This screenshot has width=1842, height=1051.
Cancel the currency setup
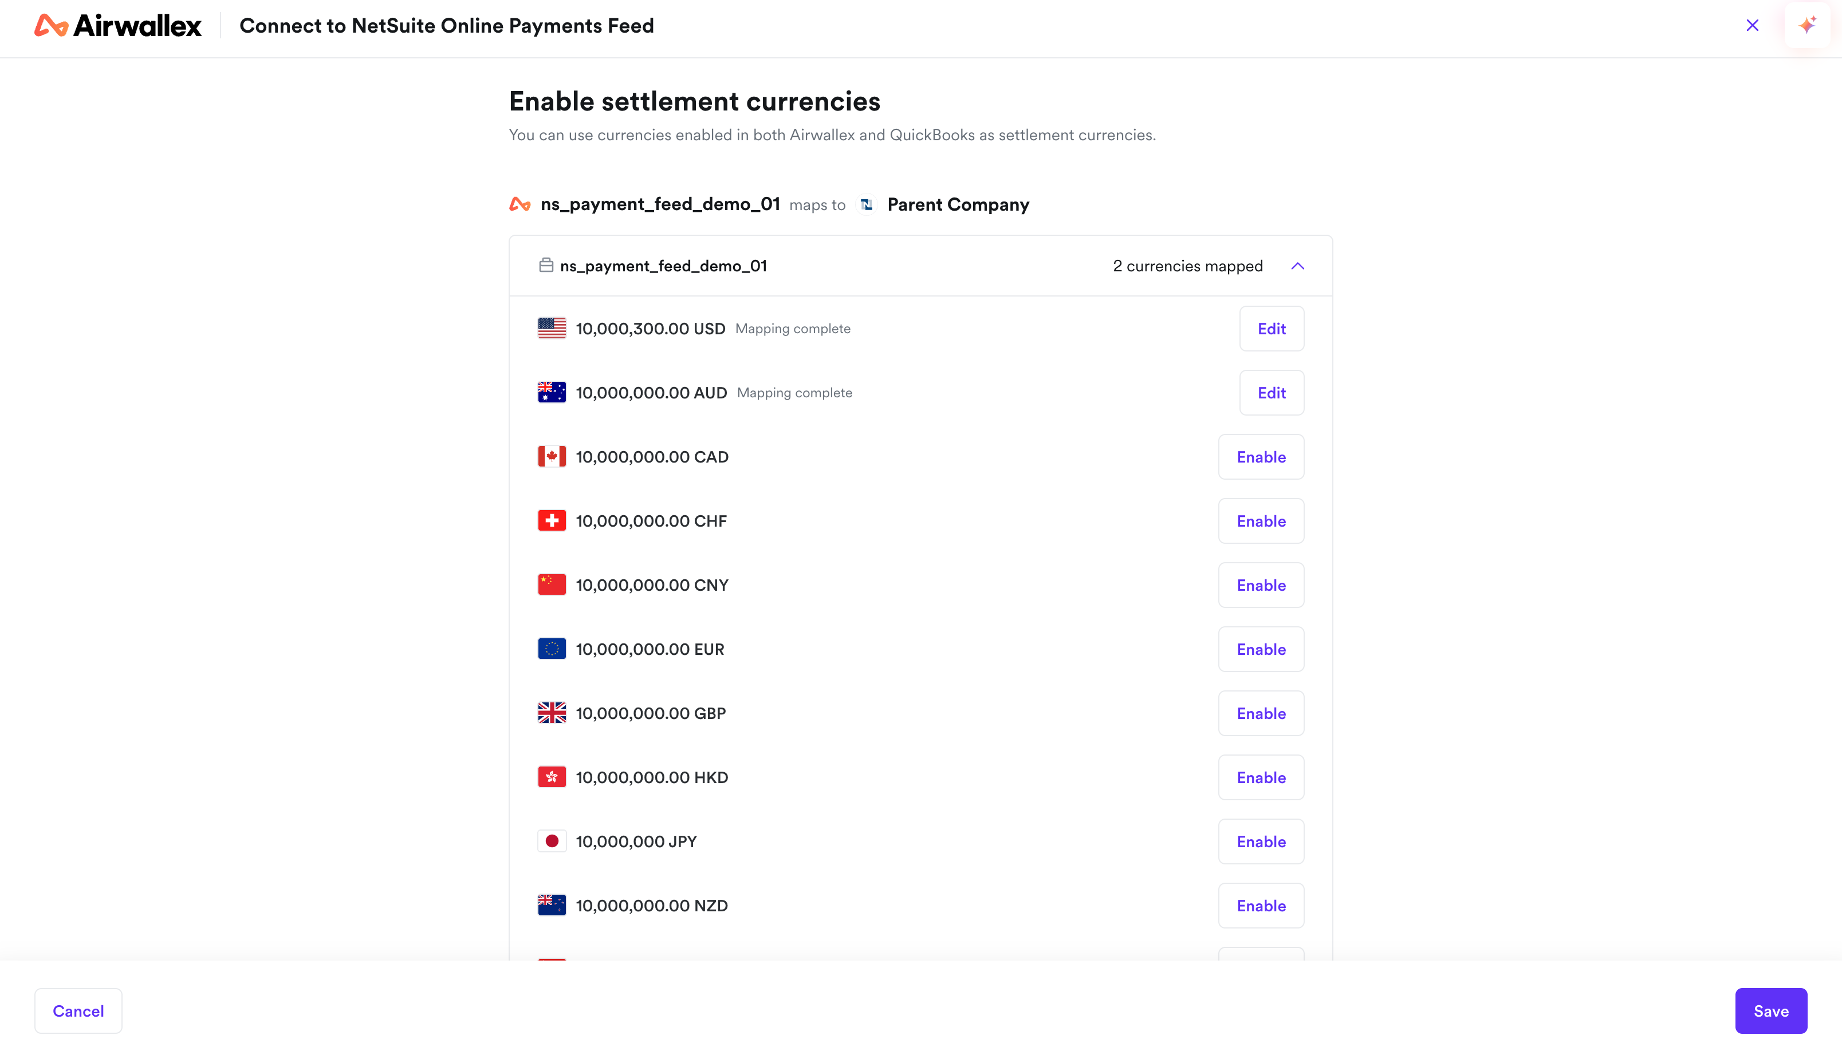pyautogui.click(x=78, y=1010)
